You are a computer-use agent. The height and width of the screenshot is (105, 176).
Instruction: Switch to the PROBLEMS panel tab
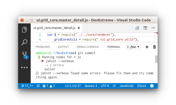[x=43, y=47]
